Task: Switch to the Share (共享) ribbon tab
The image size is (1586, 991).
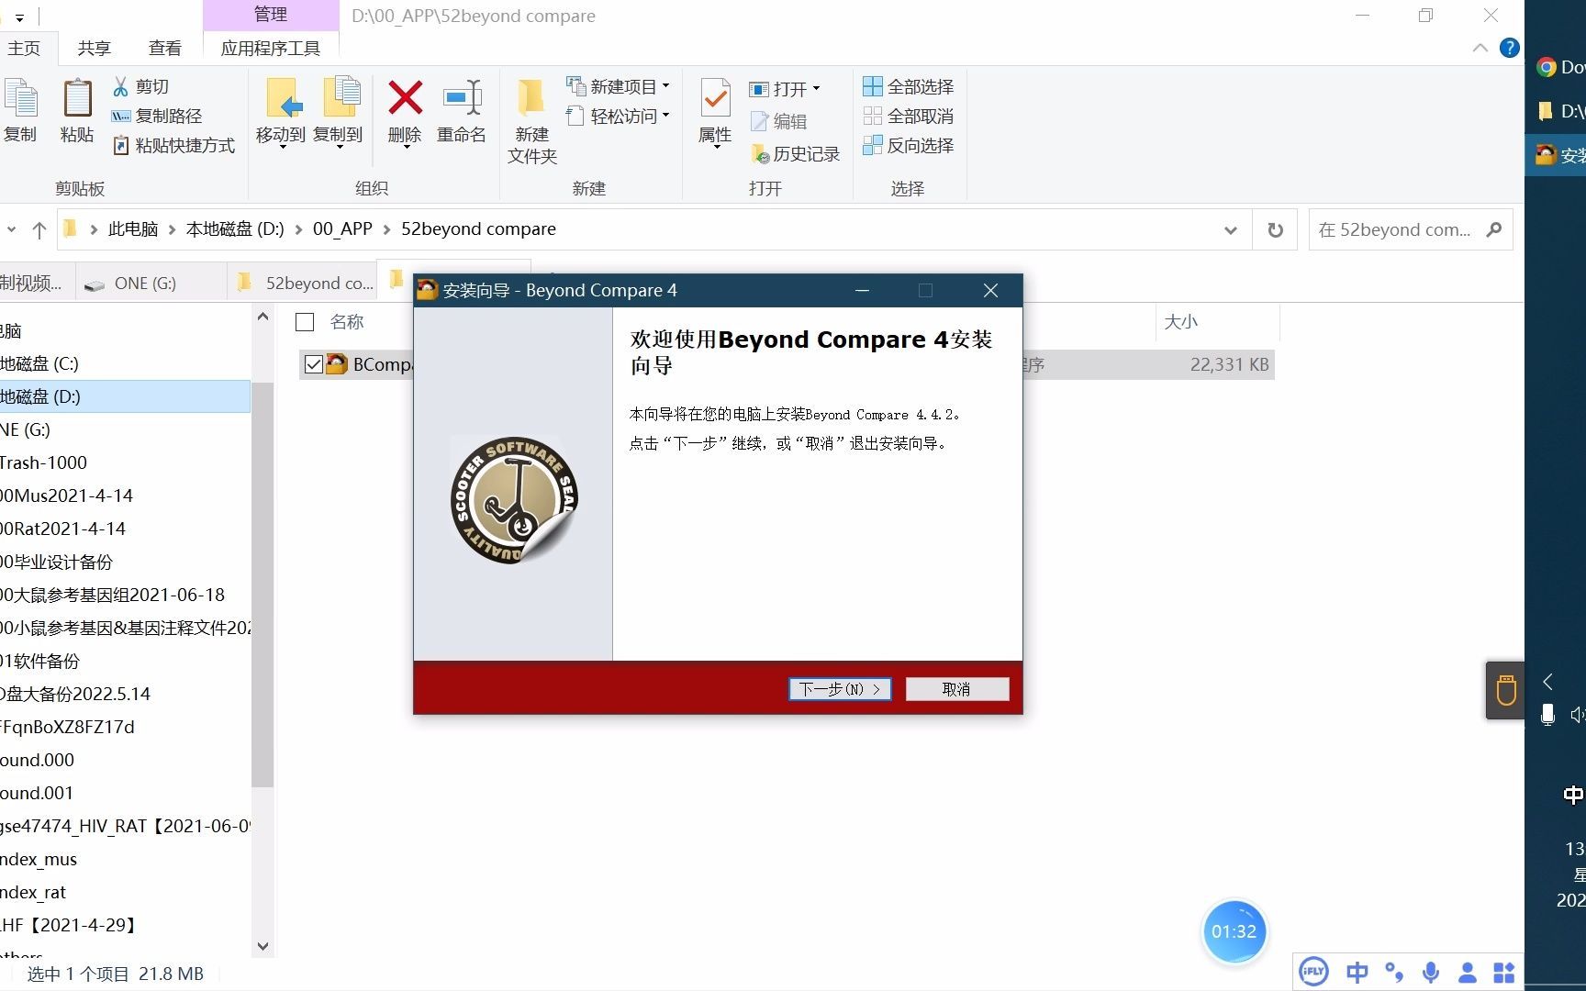Action: [x=94, y=48]
